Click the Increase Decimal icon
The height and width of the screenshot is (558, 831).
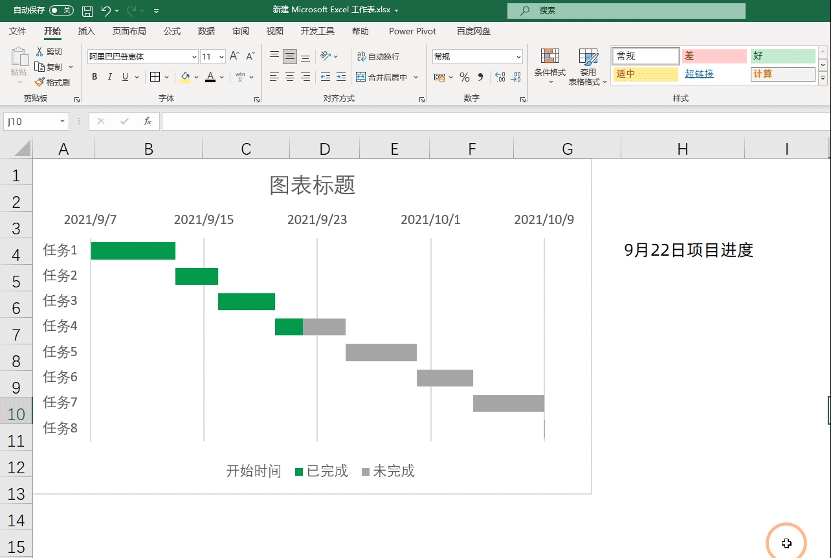500,77
